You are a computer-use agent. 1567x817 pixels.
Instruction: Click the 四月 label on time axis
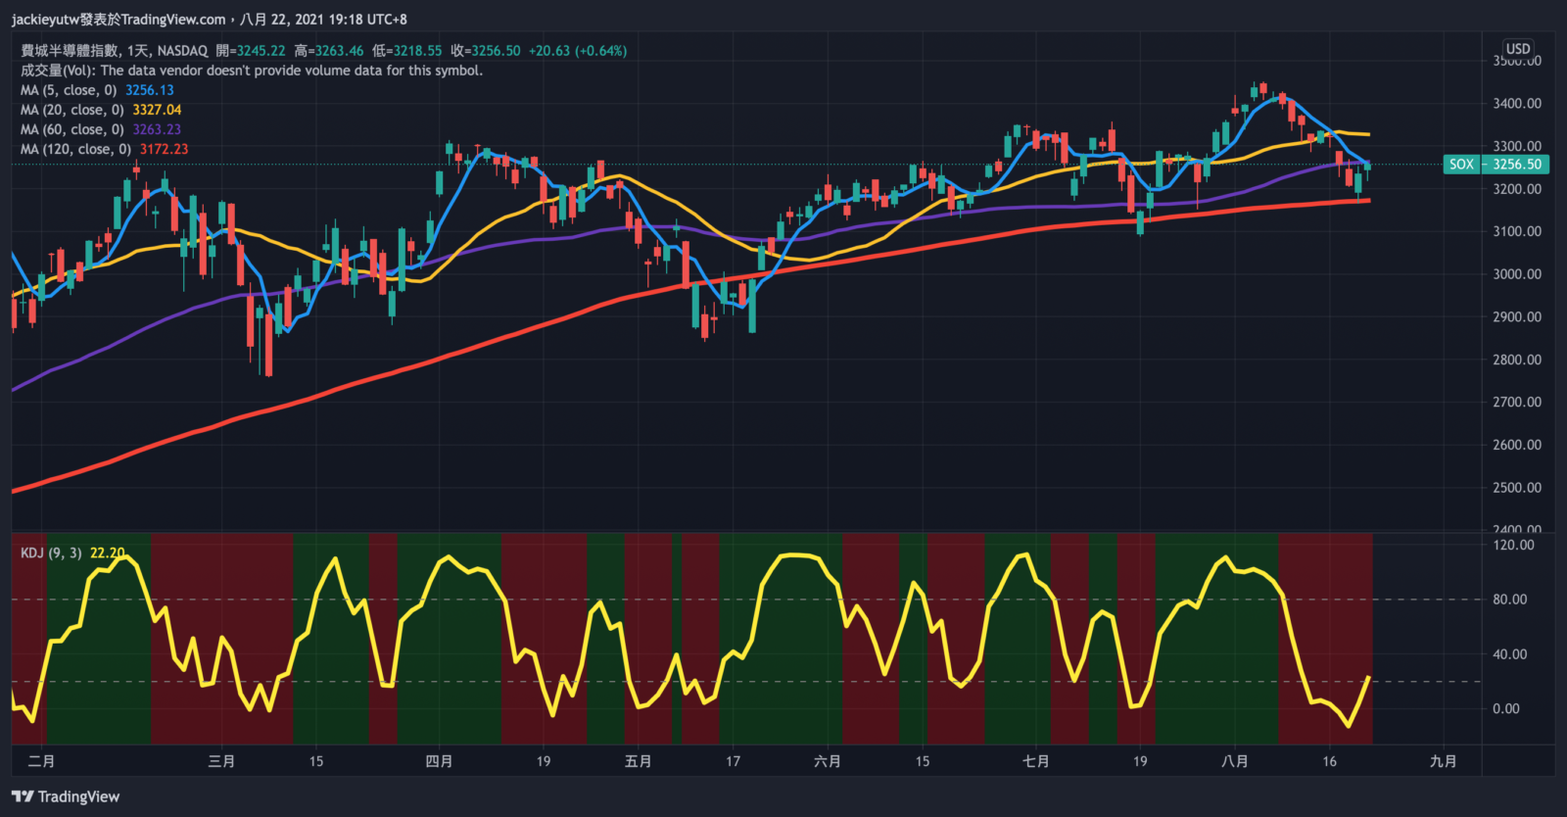pos(439,761)
